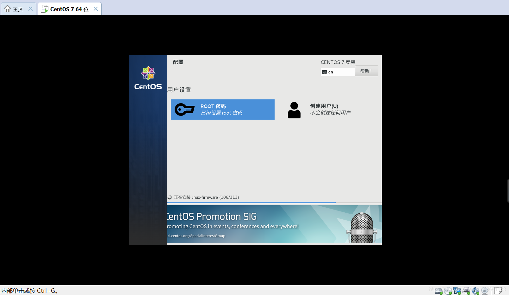Viewport: 509px width, 295px height.
Task: Click the user silhouette icon
Action: tap(294, 110)
